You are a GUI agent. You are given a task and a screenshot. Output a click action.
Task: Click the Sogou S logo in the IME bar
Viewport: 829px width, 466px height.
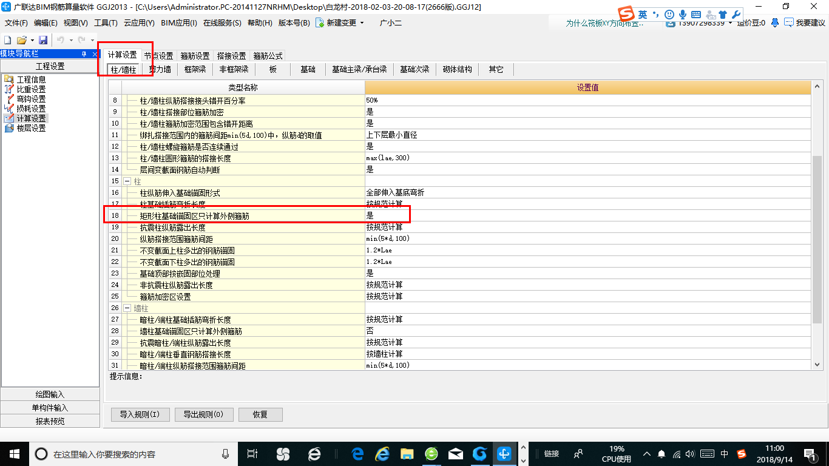626,14
